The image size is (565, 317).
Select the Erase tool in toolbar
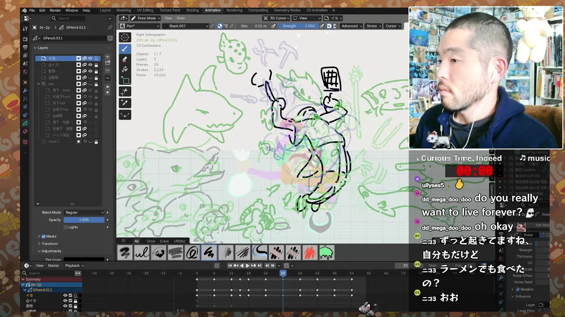125,59
